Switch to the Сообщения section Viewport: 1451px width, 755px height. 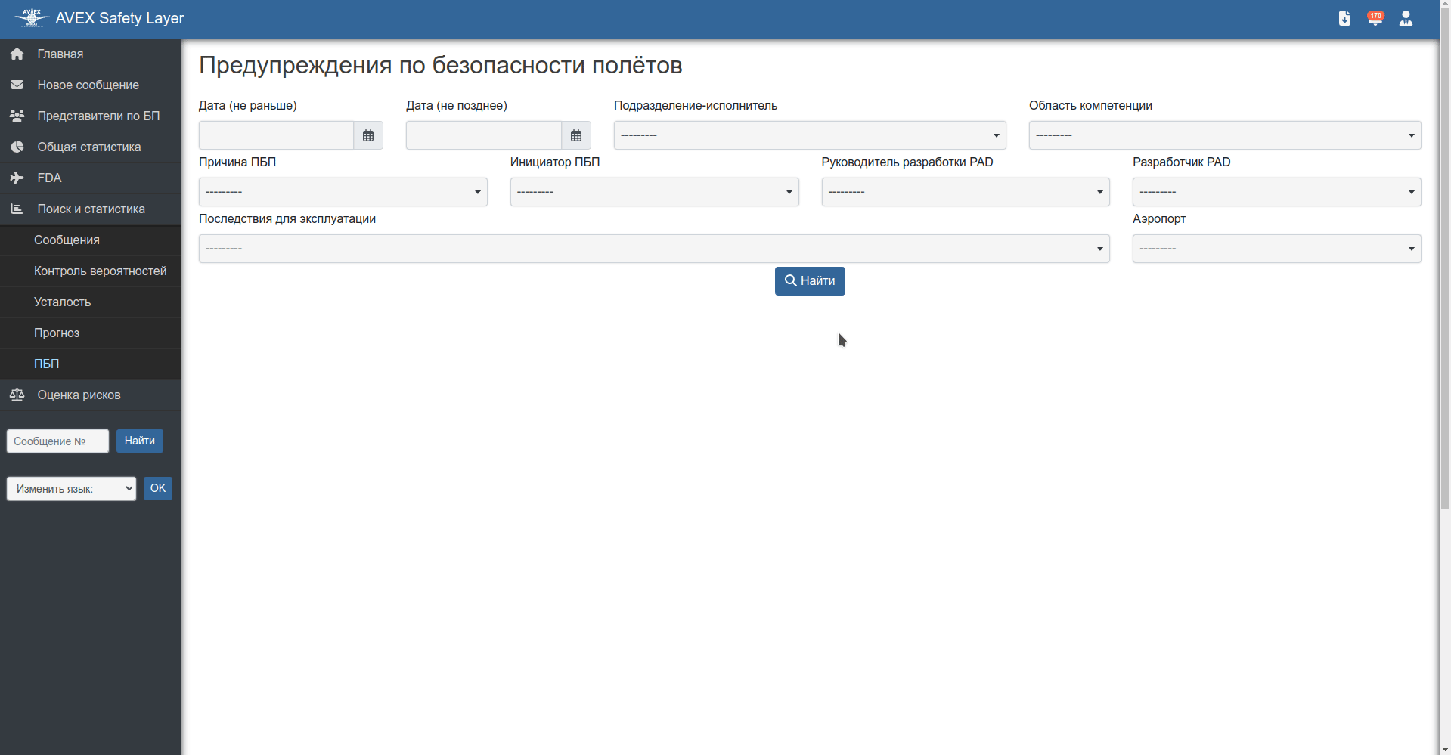[67, 240]
